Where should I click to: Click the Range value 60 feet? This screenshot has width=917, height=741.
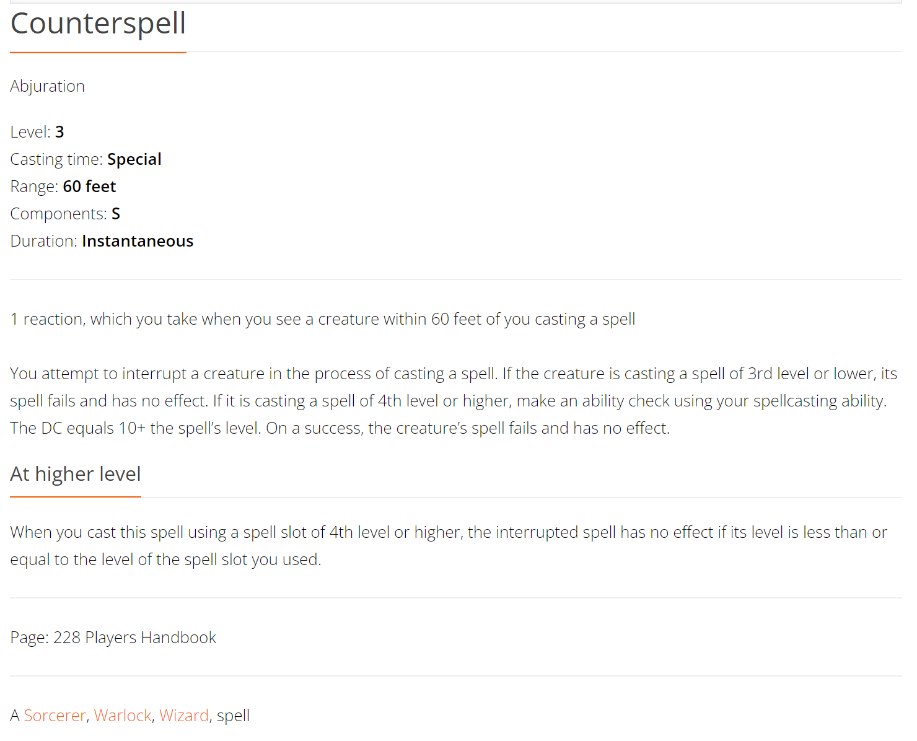[x=89, y=186]
